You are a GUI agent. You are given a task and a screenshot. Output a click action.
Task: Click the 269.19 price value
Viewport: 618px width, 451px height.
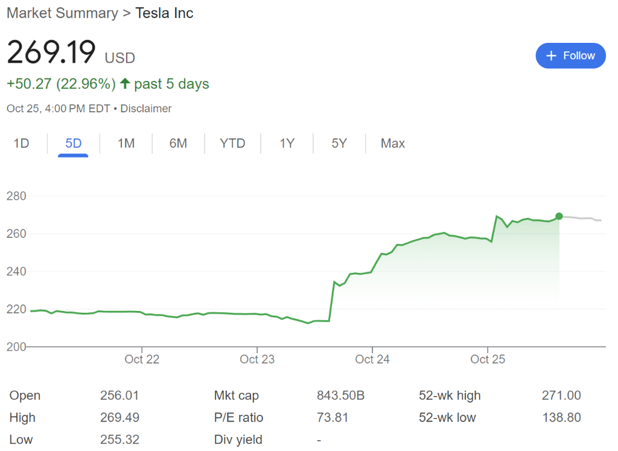[51, 53]
